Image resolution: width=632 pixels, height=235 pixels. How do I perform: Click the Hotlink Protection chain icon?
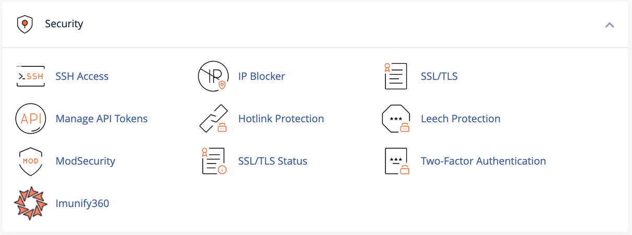tap(213, 119)
